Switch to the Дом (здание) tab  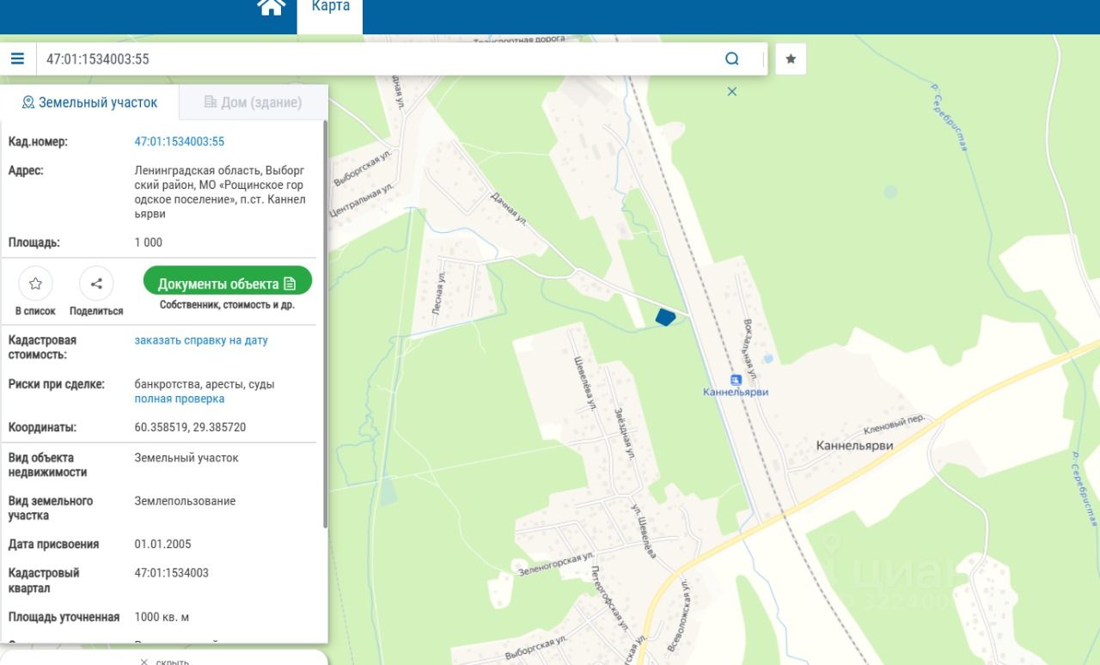click(253, 102)
